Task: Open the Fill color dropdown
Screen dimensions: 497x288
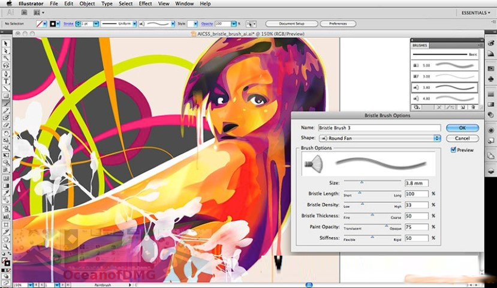Action: [45, 24]
